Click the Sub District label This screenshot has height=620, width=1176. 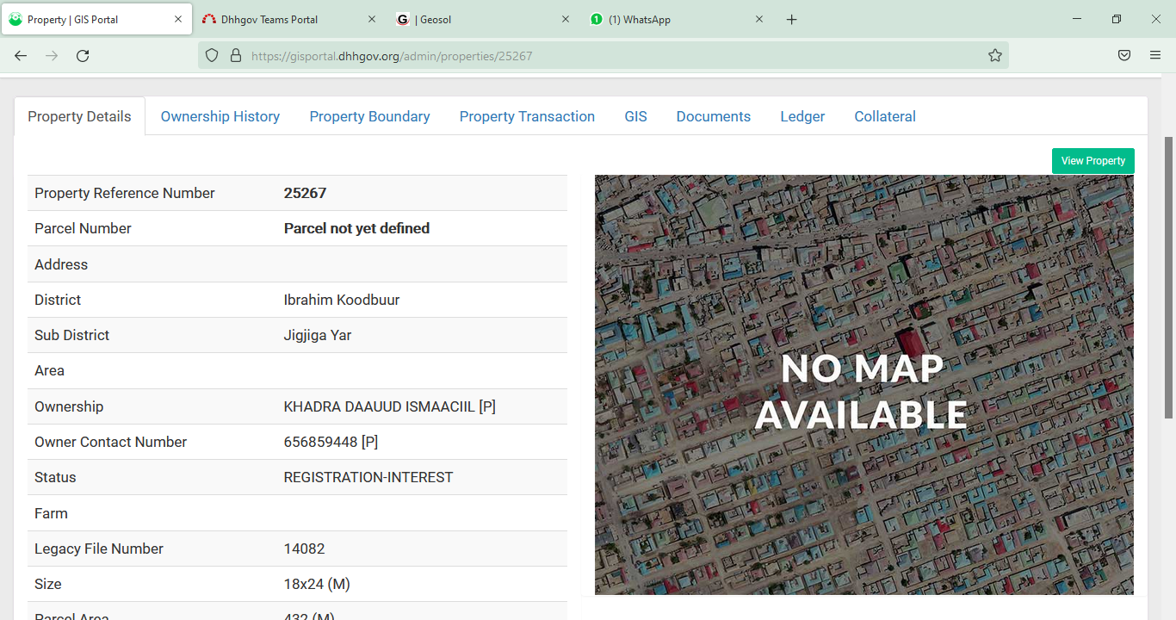pos(72,335)
